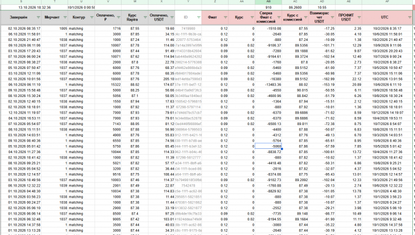Open the filter for the Контур column
Viewport: 415px width, 235px height.
pyautogui.click(x=91, y=17)
